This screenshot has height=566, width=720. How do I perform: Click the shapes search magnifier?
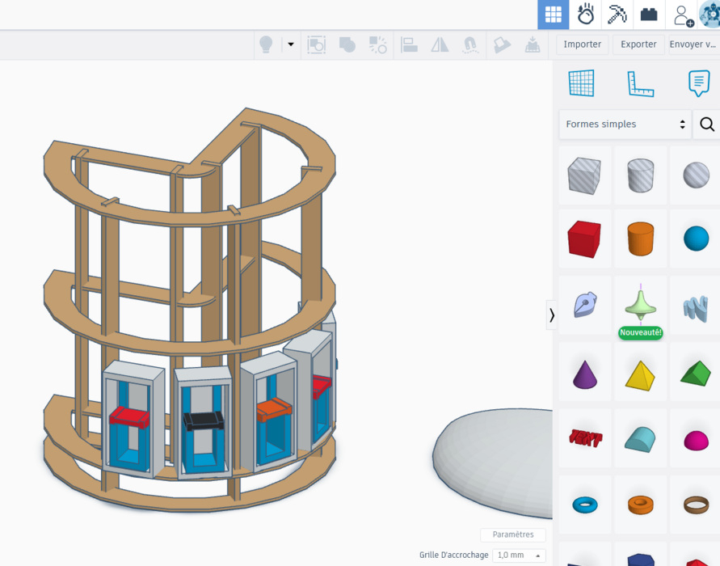point(707,124)
